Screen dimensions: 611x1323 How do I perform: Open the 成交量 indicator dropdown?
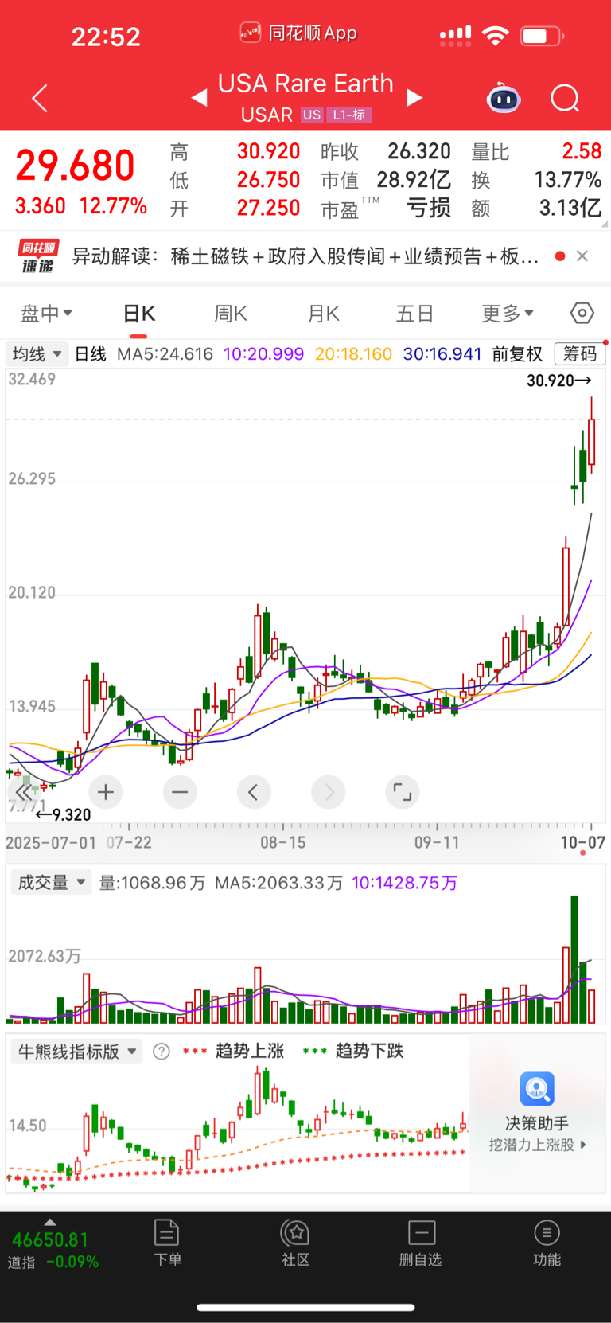point(52,883)
